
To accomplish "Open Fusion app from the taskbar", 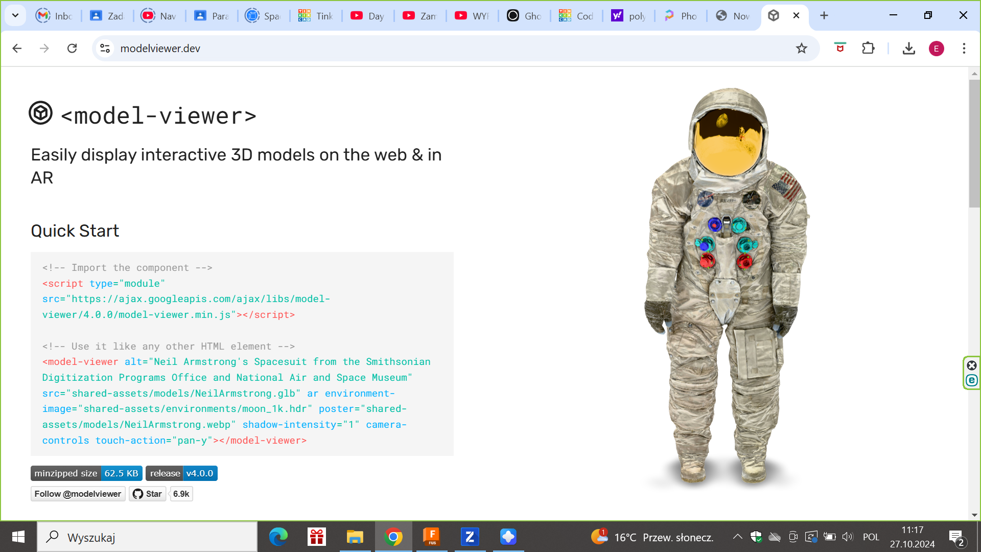I will tap(432, 537).
